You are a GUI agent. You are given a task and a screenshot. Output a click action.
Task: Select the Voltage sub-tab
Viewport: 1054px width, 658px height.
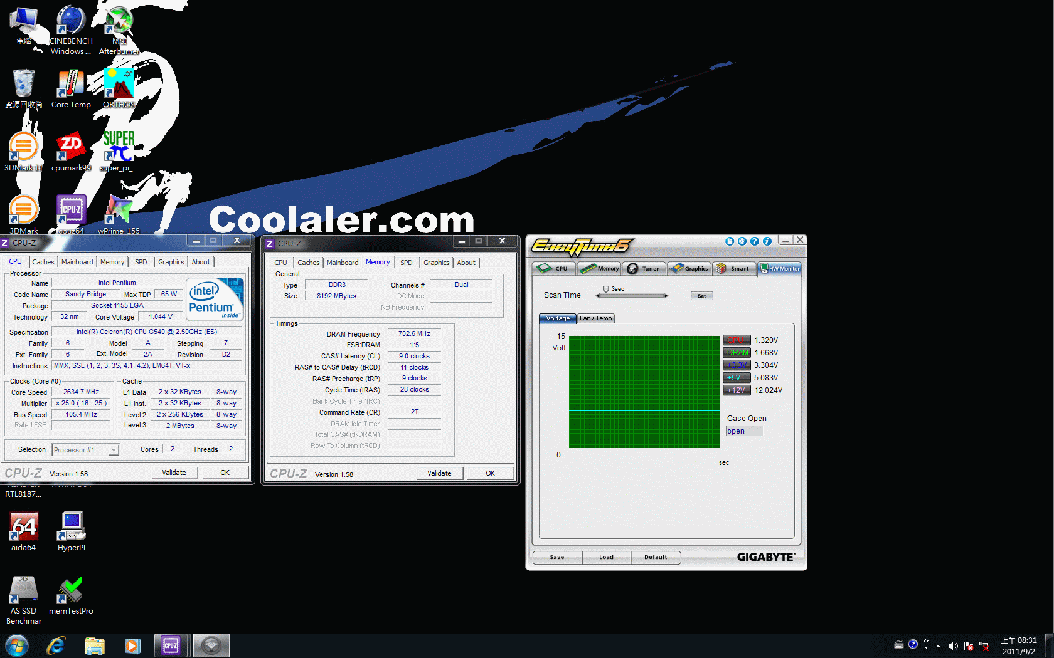coord(558,318)
